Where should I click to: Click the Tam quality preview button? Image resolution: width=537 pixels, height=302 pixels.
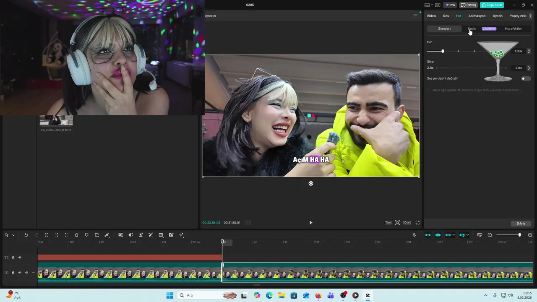388,223
